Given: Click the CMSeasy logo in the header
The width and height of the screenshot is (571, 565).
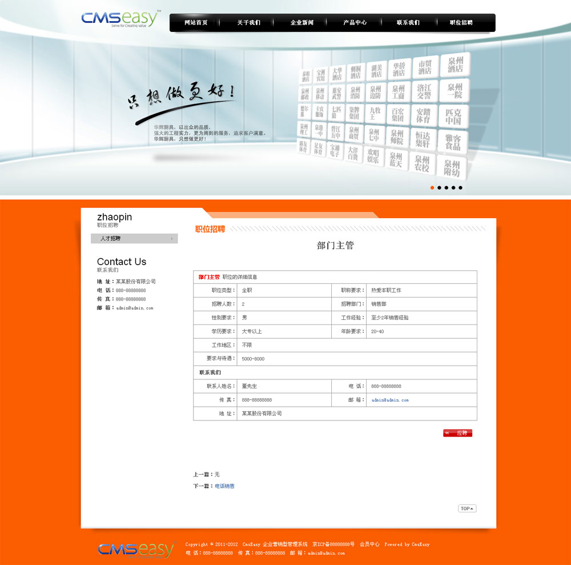Looking at the screenshot, I should tap(120, 19).
